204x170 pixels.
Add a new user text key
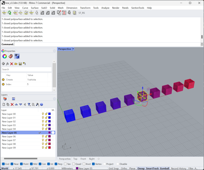tap(3, 64)
